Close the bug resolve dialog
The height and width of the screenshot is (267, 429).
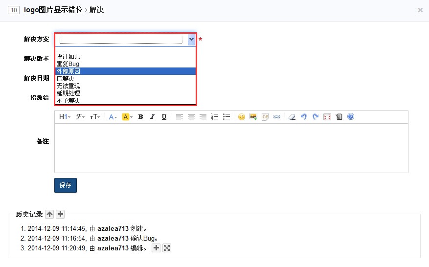coord(420,10)
